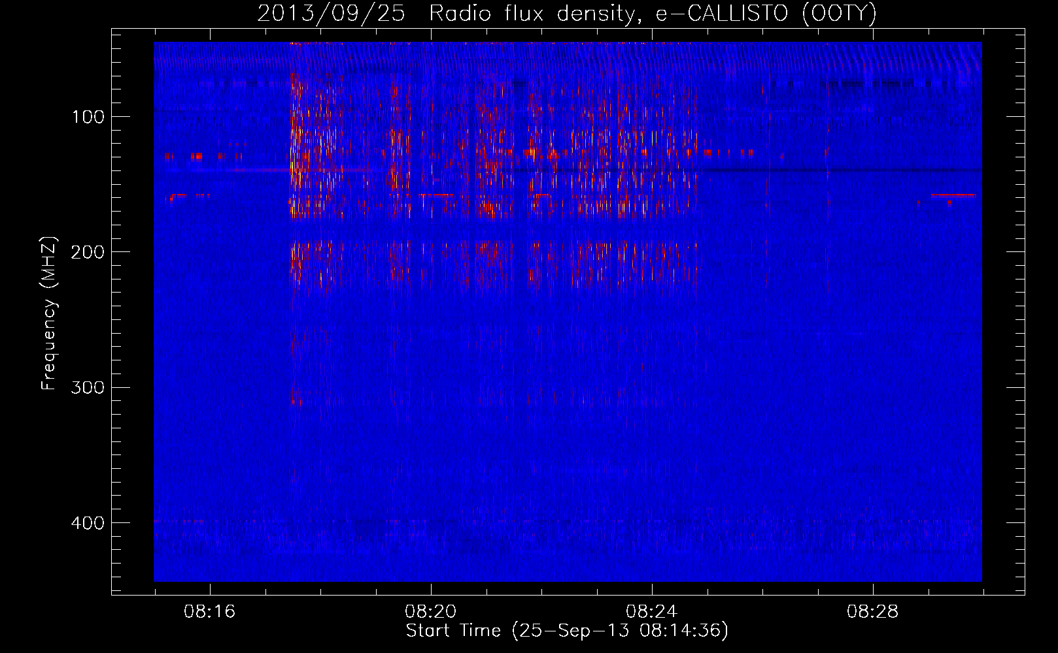Click the 100 frequency tick label
This screenshot has width=1058, height=653.
tap(88, 117)
